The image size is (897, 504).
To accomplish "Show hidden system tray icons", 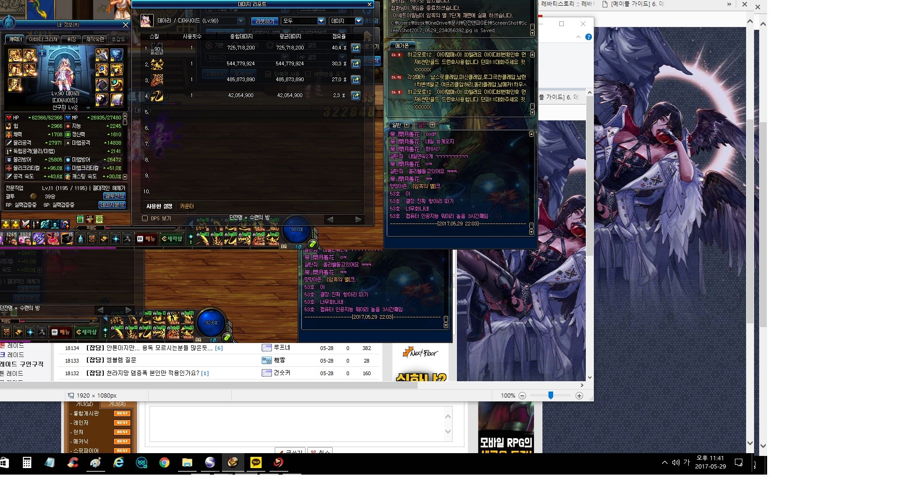I will coord(664,462).
